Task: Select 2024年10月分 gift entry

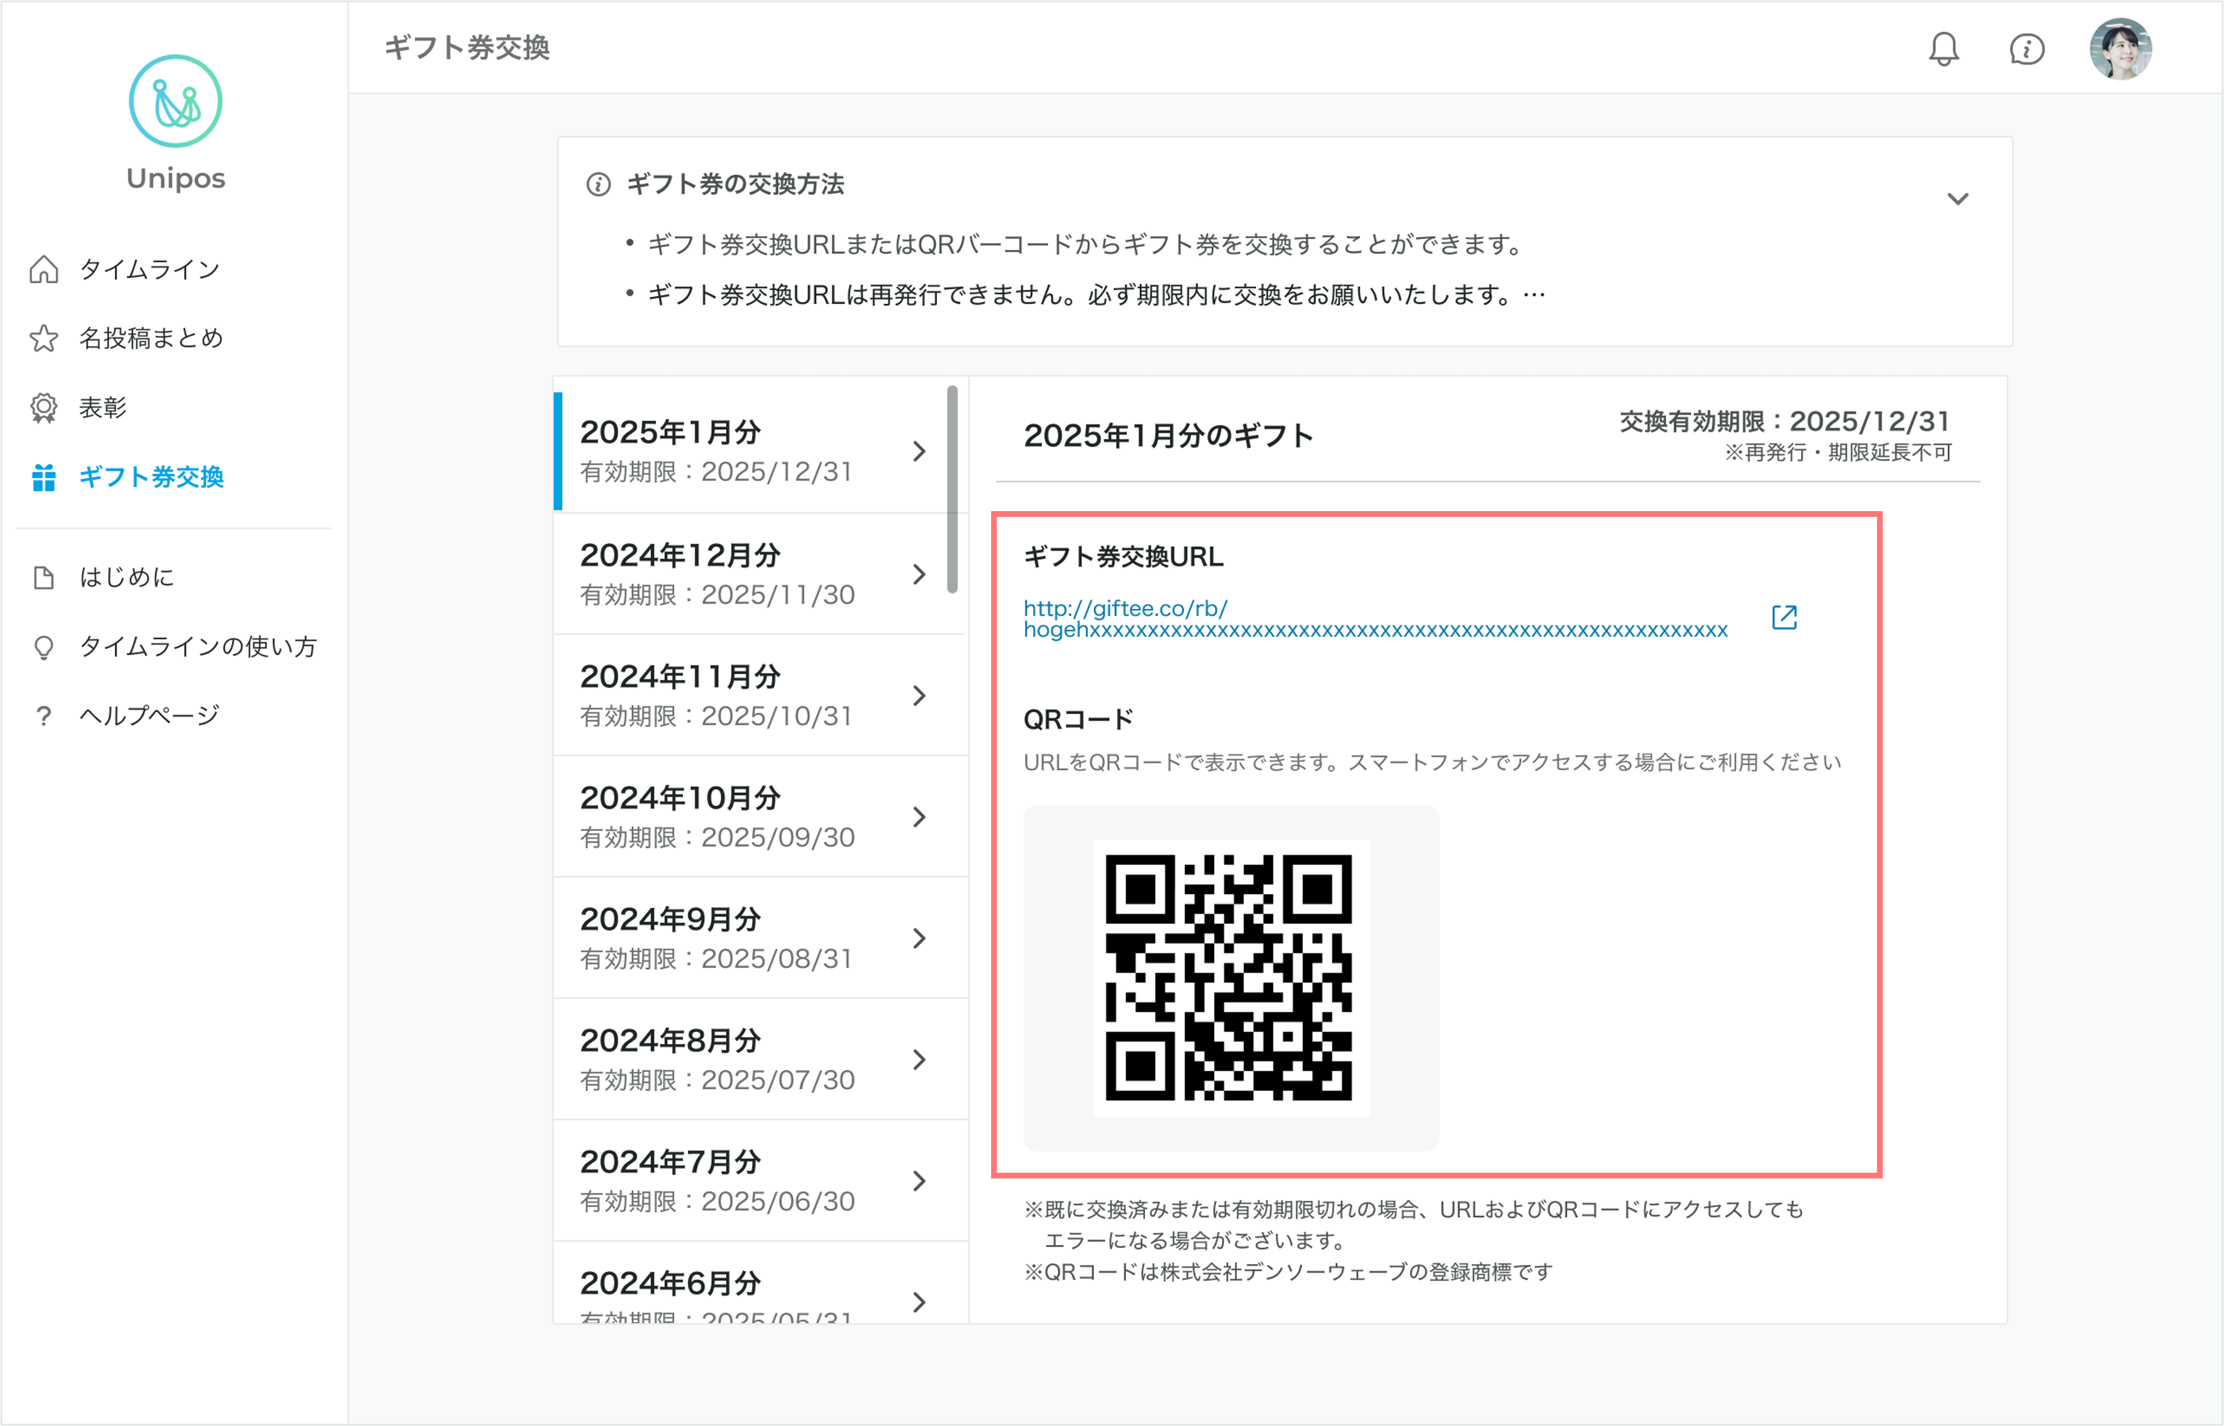Action: coord(760,817)
